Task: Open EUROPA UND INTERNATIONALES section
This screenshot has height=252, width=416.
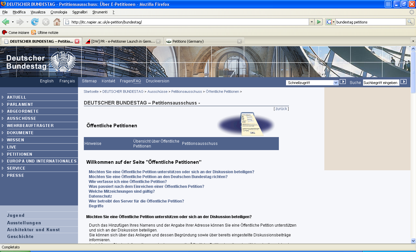Action: tap(42, 161)
